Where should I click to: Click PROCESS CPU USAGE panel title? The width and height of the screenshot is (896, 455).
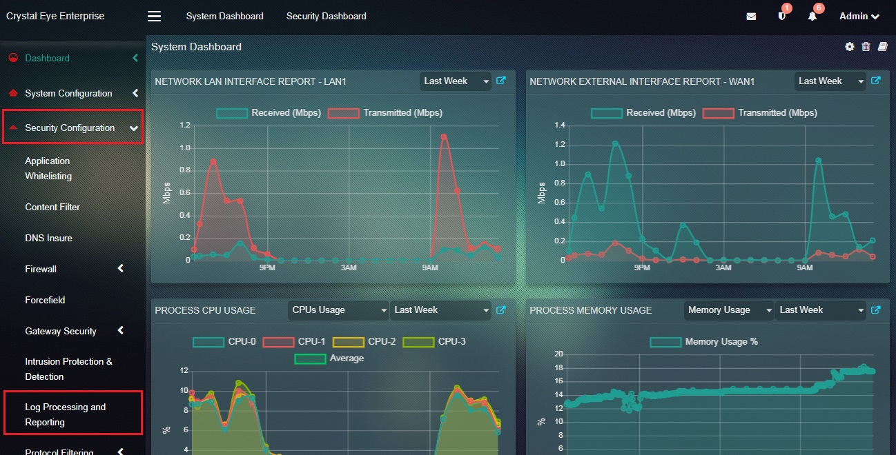(x=205, y=310)
